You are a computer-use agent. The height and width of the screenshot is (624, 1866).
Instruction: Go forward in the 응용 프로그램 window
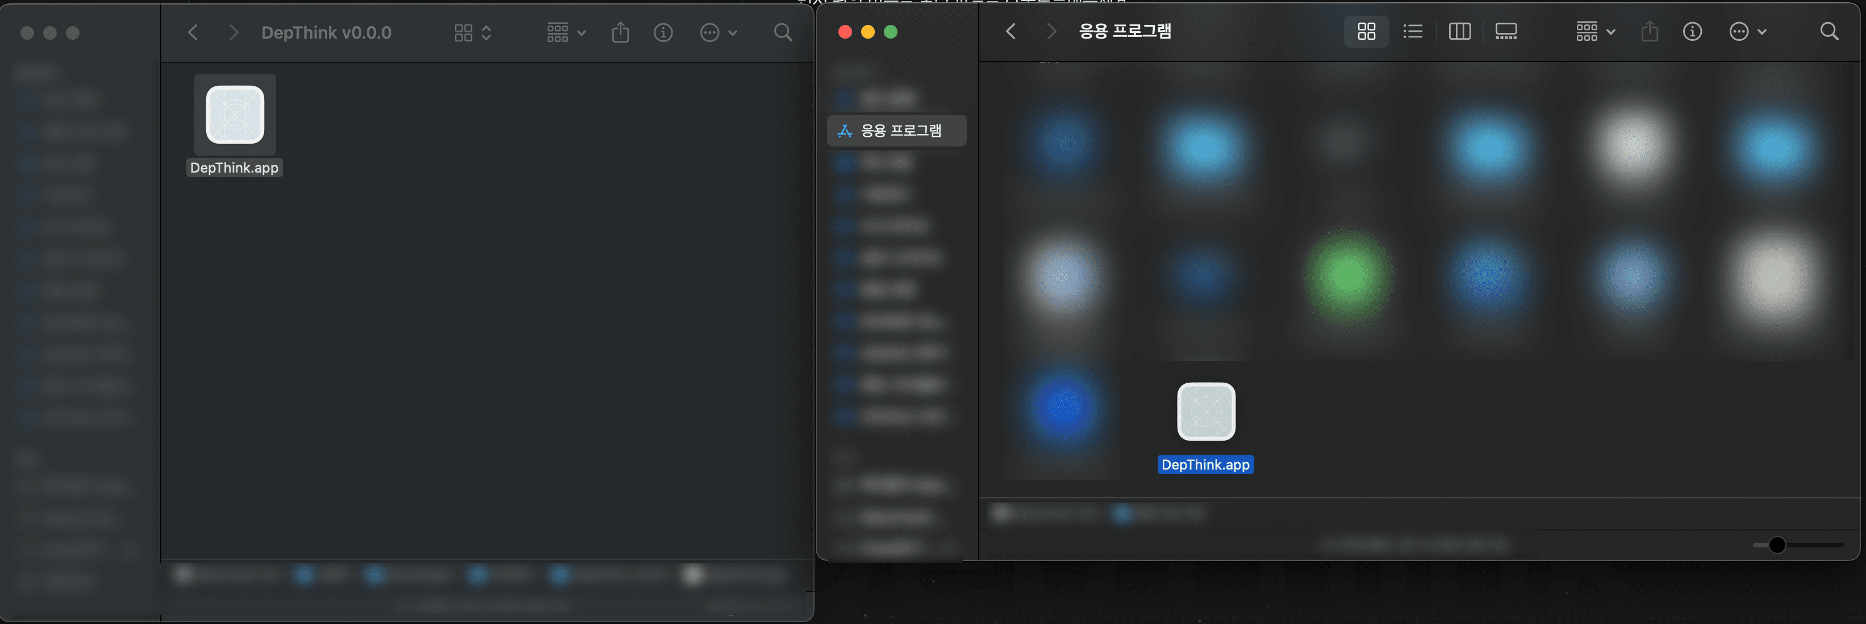1051,31
